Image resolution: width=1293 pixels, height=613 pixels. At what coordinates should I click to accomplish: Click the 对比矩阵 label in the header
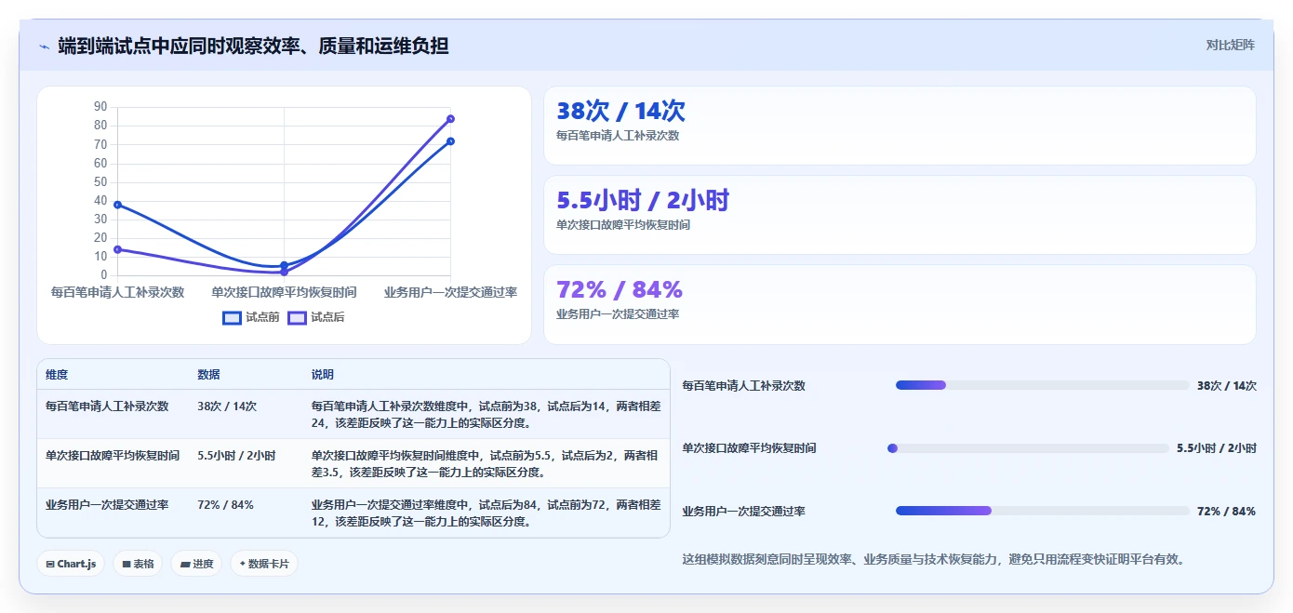1230,45
